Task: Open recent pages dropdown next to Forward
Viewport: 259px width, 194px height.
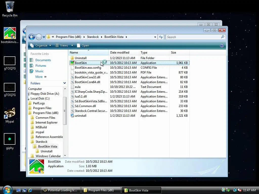Action: 44,37
